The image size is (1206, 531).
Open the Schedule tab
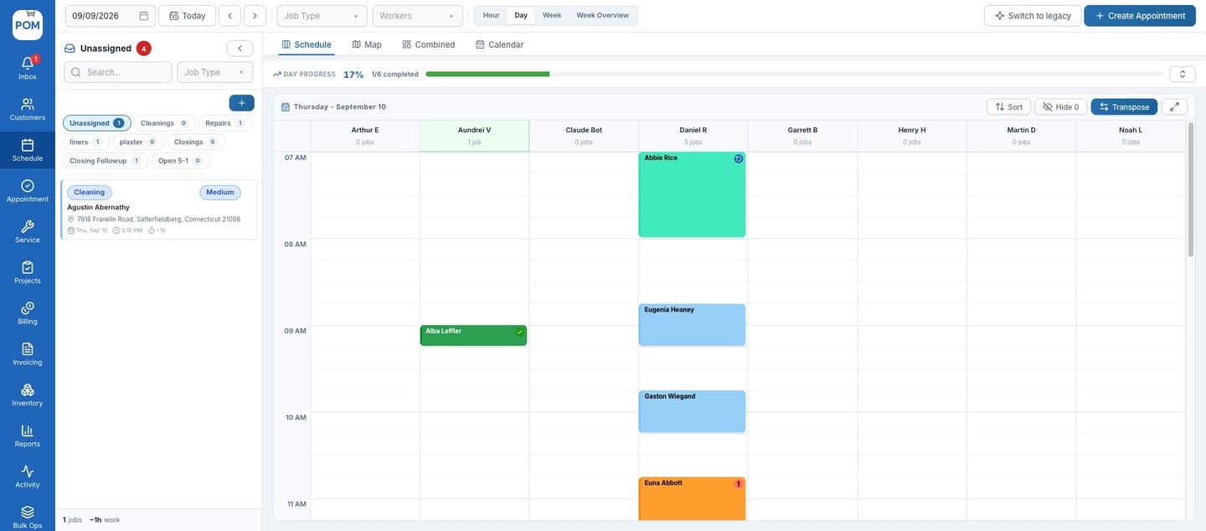click(x=307, y=44)
